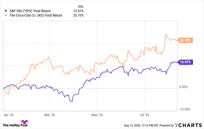
Task: Open the YCharts logo
Action: [x=188, y=125]
